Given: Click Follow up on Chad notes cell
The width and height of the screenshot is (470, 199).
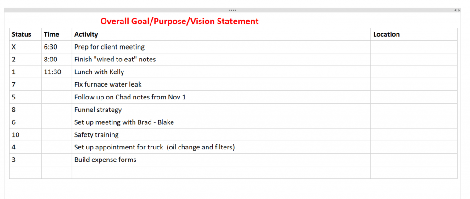Looking at the screenshot, I should (x=221, y=97).
